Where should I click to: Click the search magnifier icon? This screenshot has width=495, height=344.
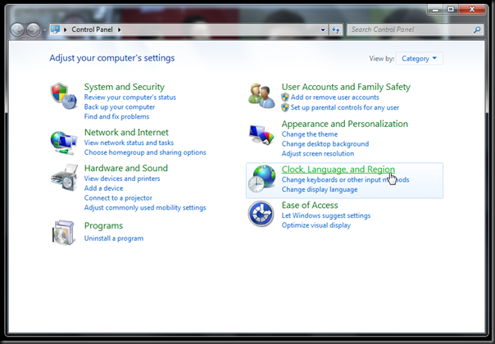477,29
